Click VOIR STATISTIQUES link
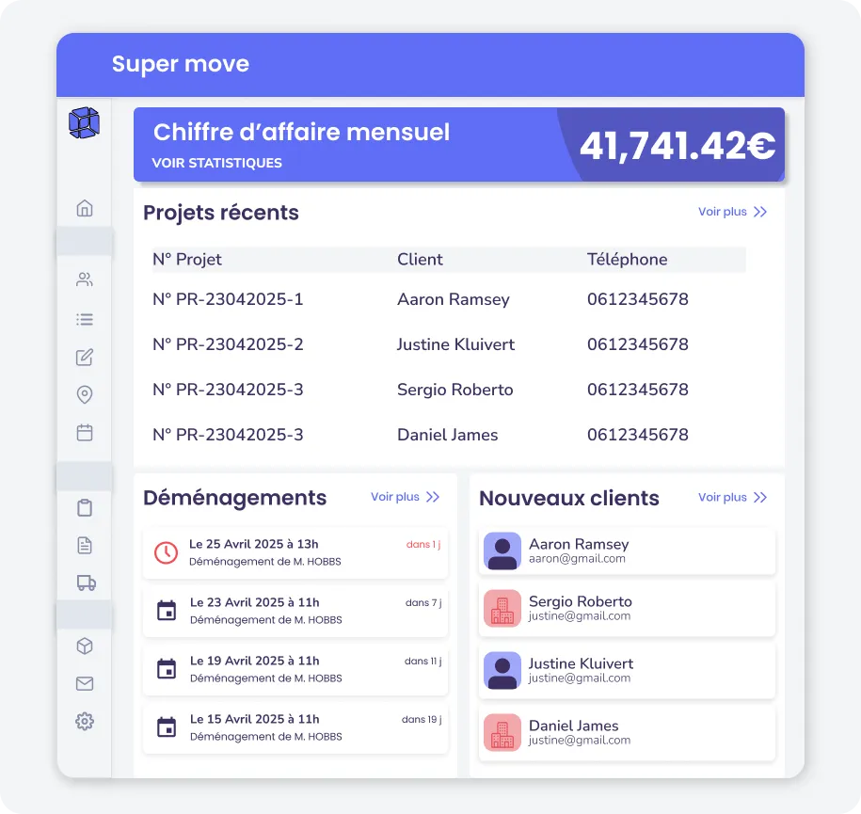 [x=217, y=163]
